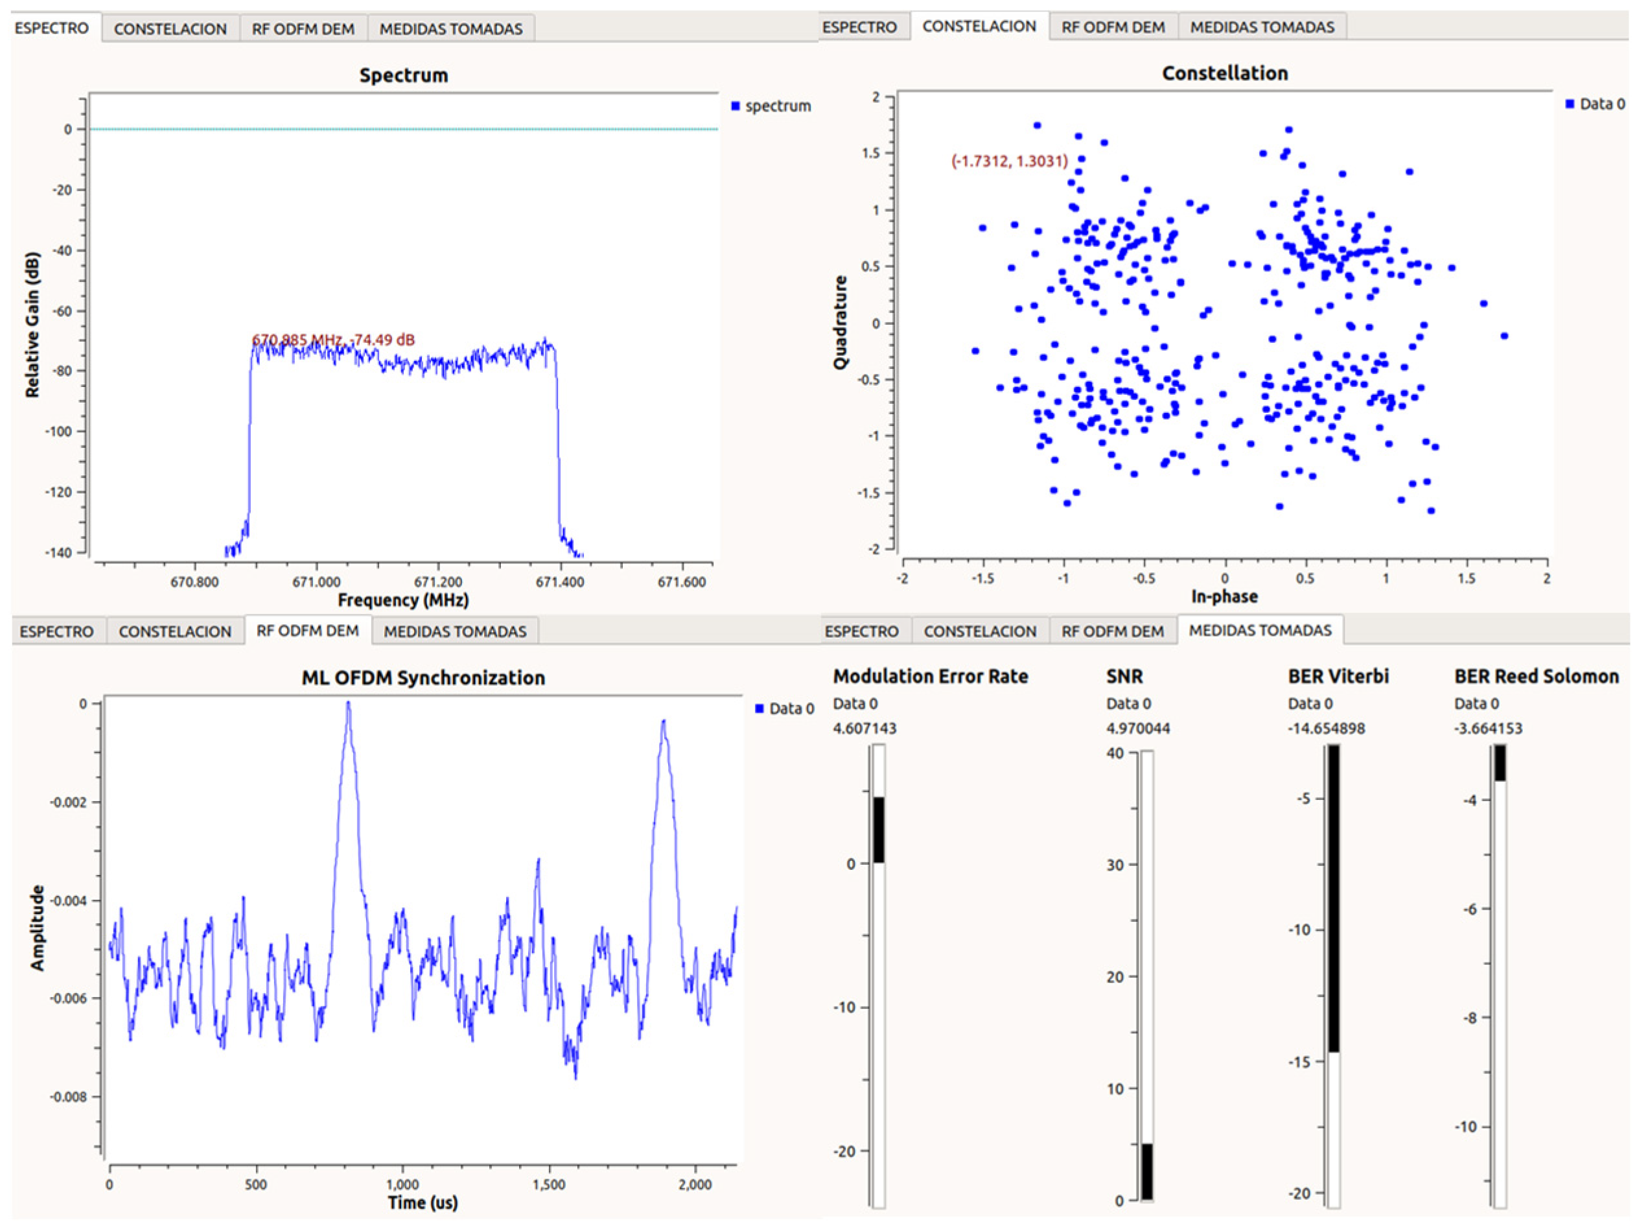
Task: Open MEDIDAS TOMADAS tab above Spectrum plot
Action: click(x=451, y=29)
